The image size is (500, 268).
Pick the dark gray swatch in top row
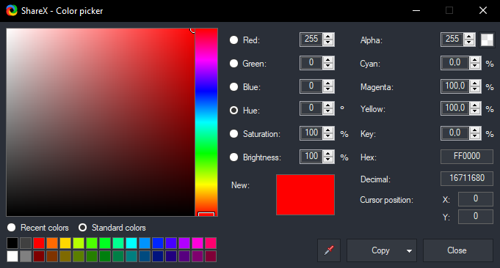click(26, 243)
